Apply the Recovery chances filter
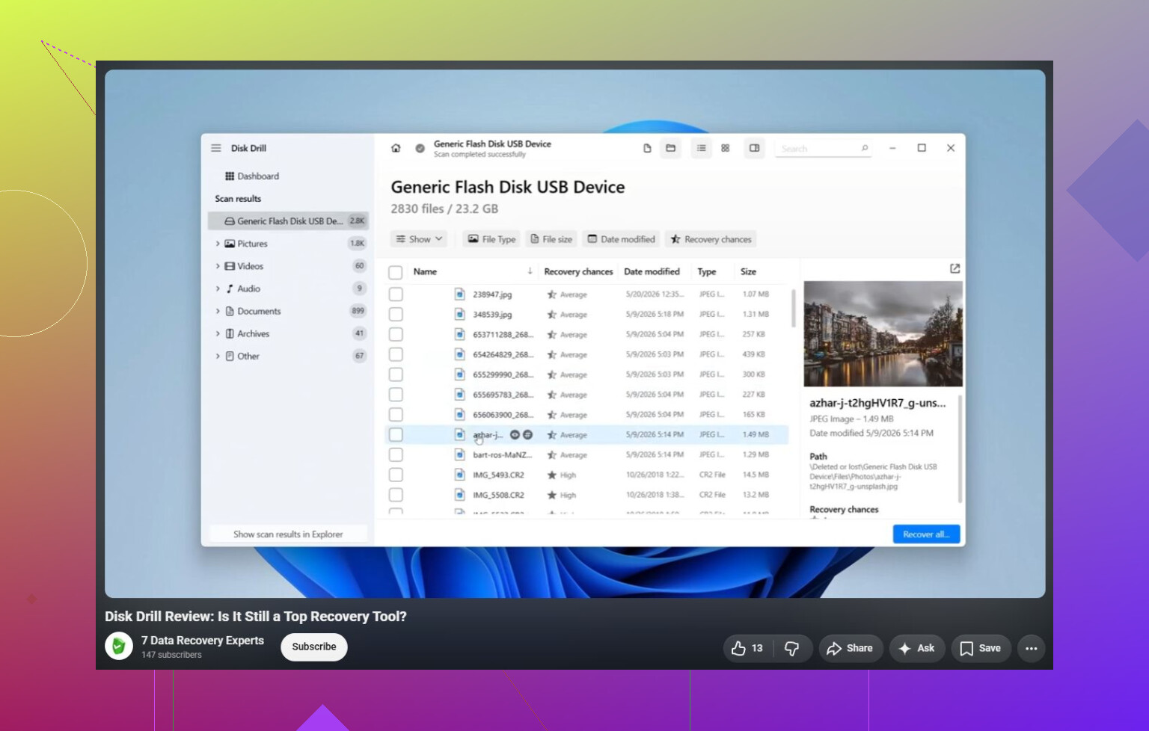This screenshot has height=731, width=1149. tap(711, 239)
